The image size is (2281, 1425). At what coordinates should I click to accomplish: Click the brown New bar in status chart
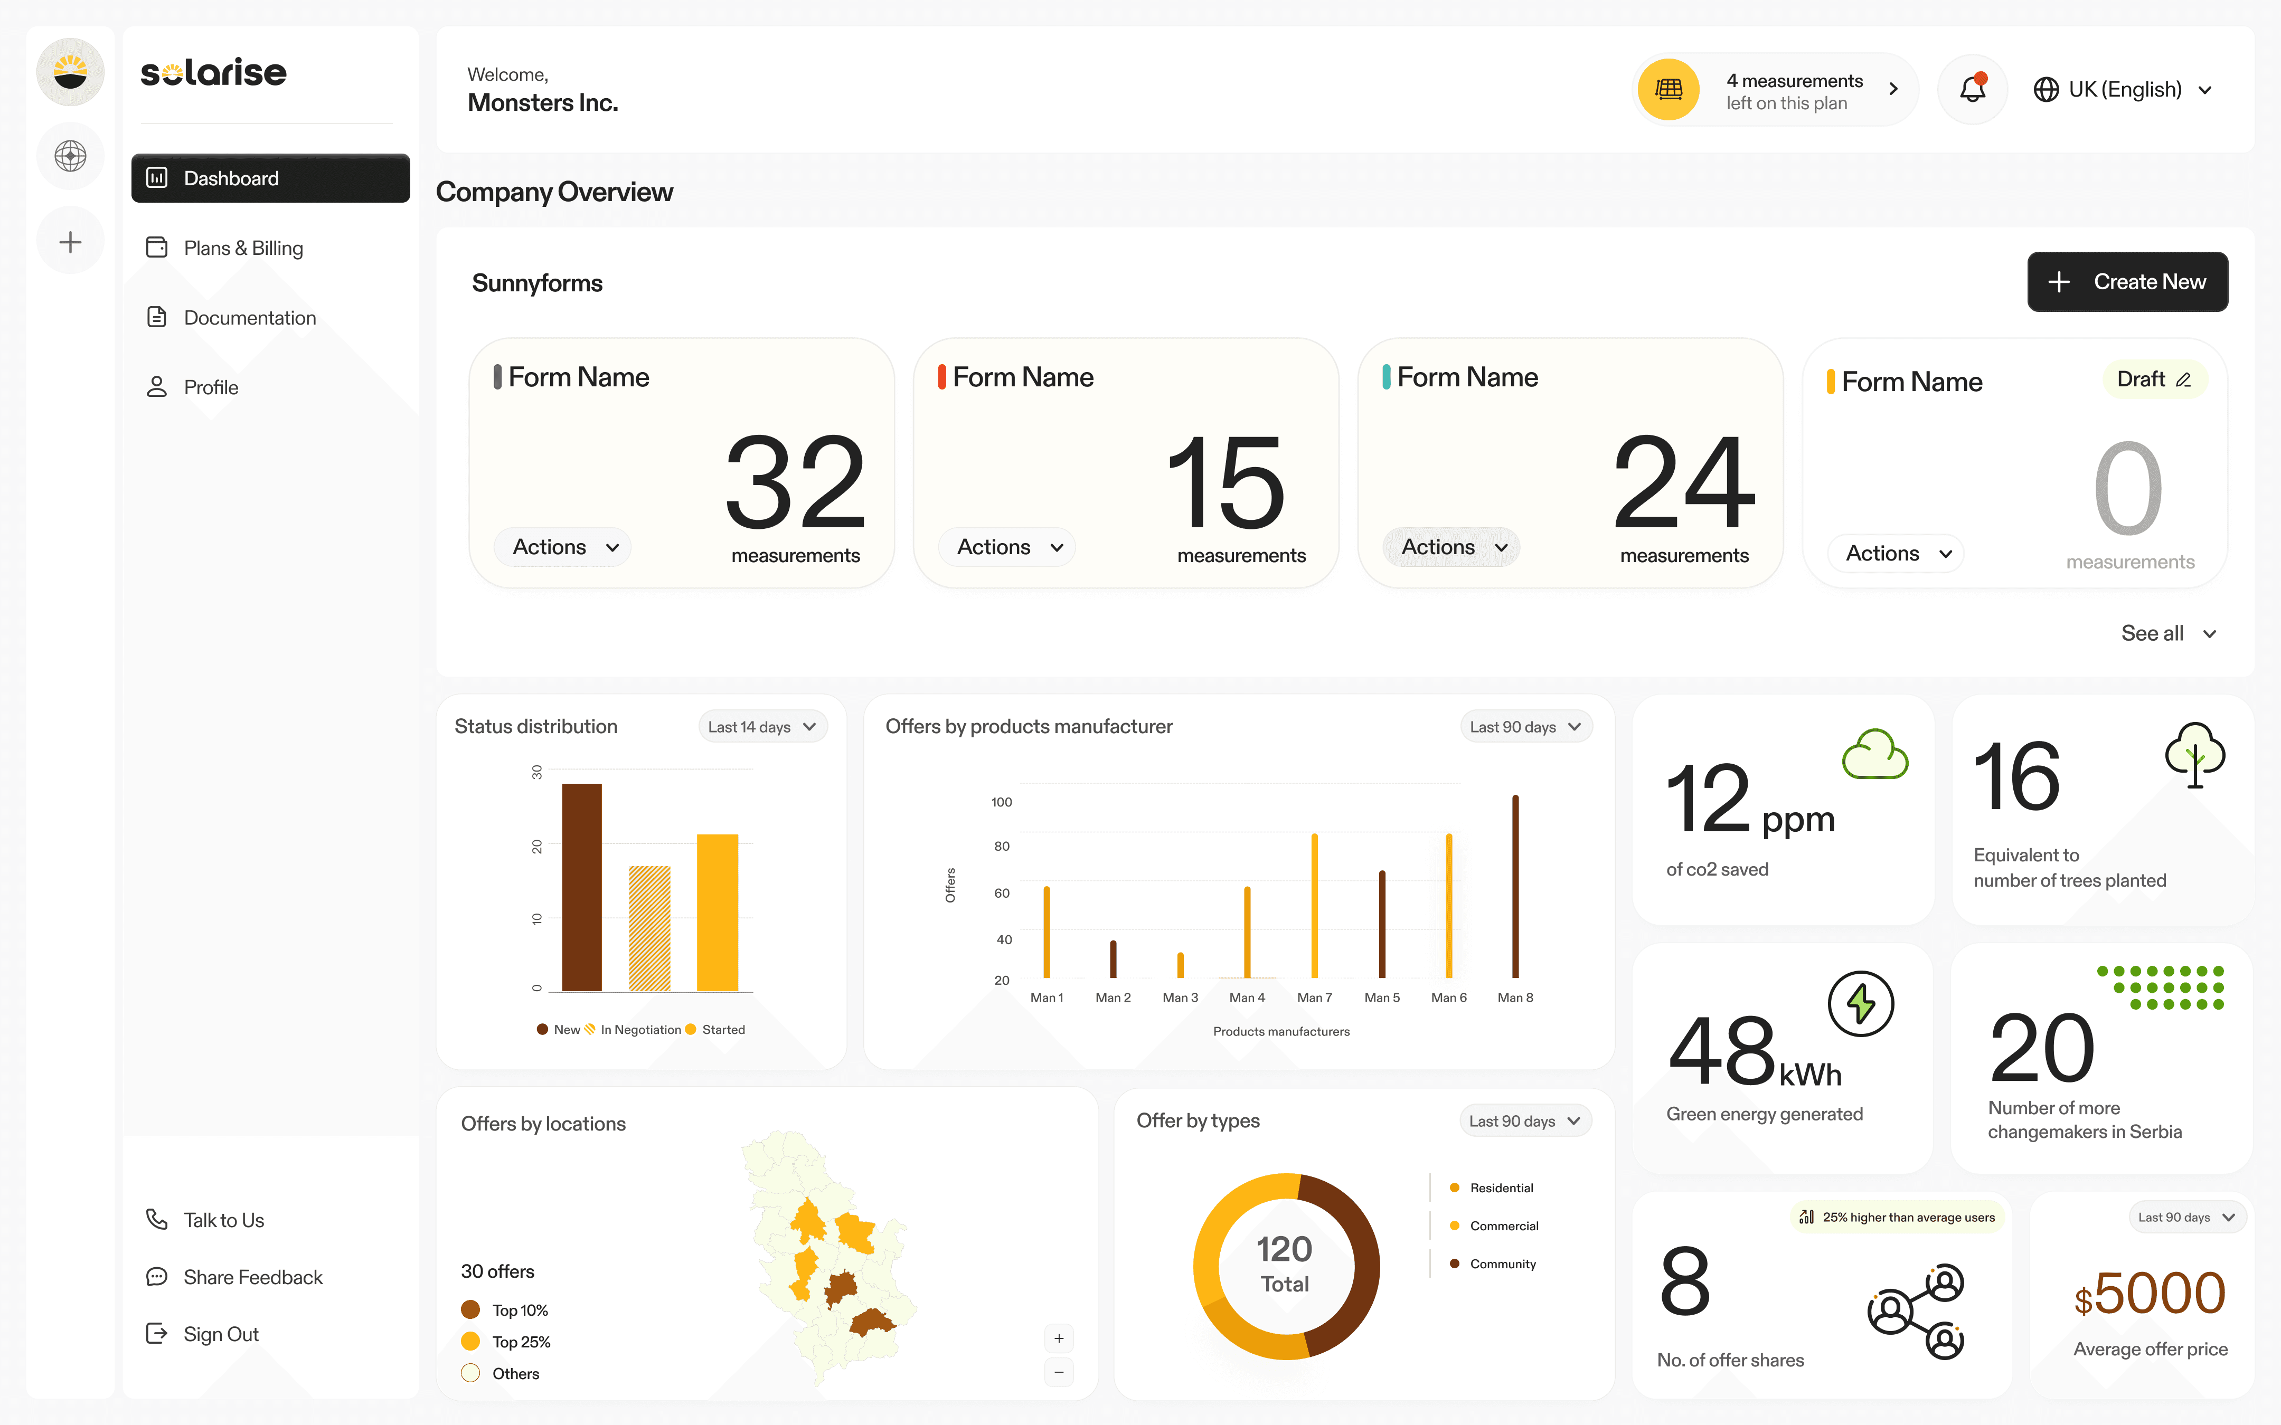[x=581, y=887]
